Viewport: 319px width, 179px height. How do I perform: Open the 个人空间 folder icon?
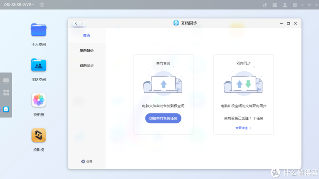tap(39, 30)
